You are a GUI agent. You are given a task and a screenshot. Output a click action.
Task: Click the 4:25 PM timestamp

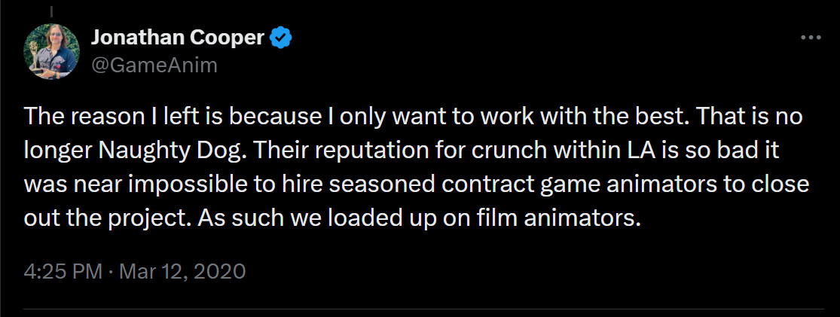tap(63, 270)
